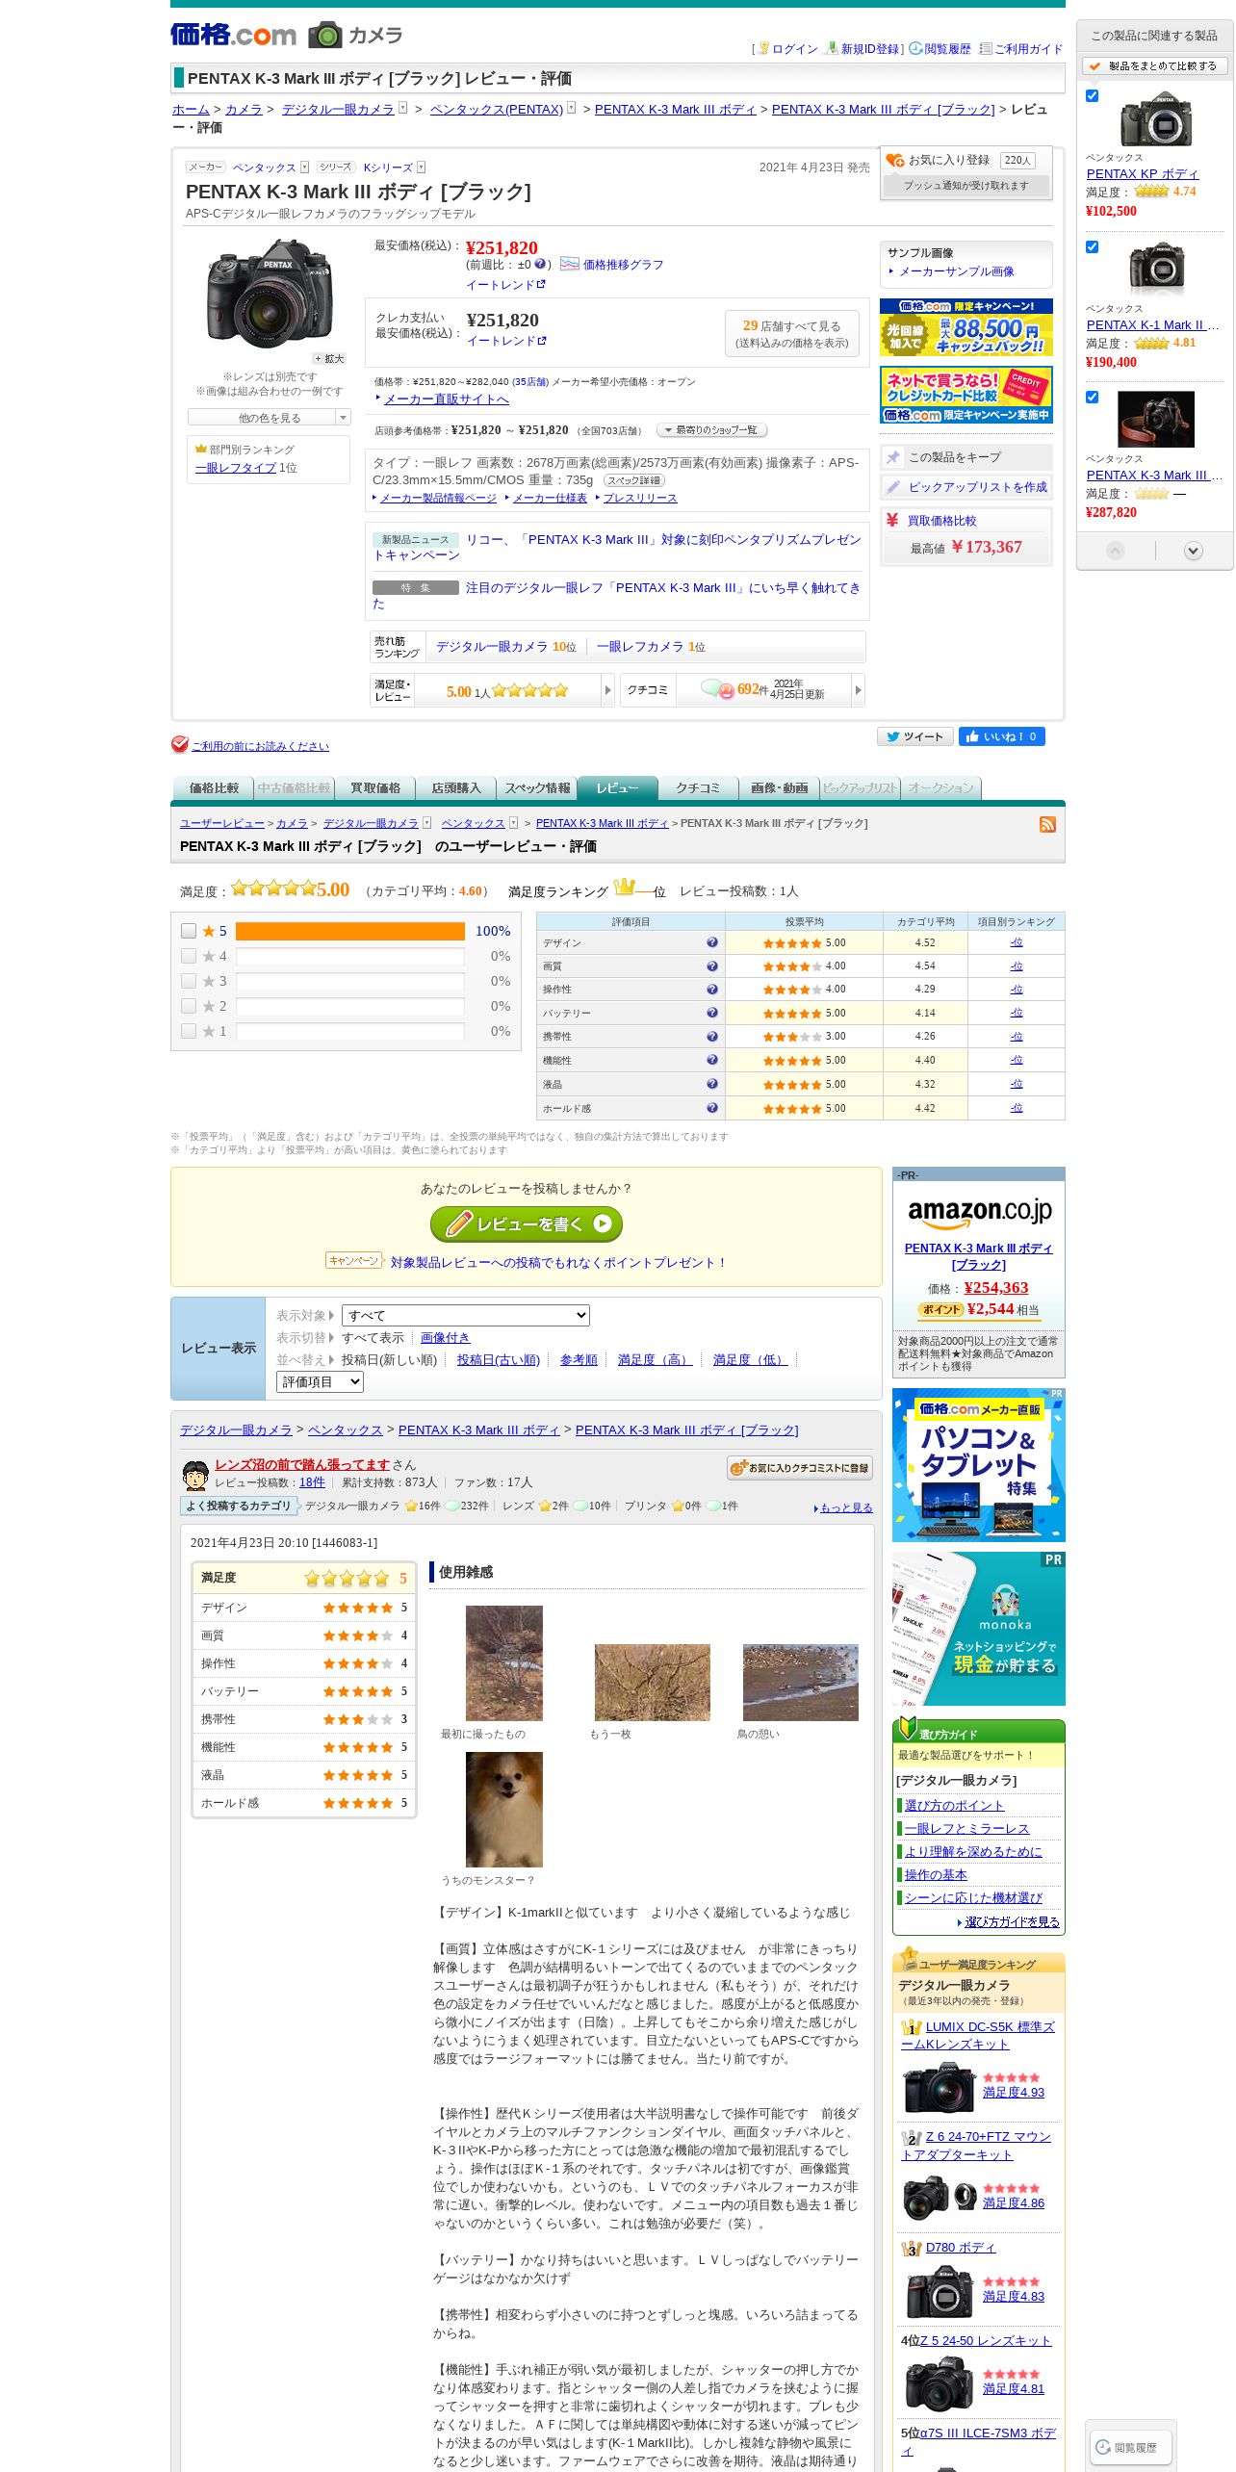Check the 1-star rating filter checkbox

189,1031
